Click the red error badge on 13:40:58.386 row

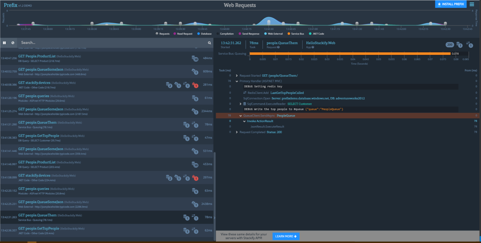(195, 85)
